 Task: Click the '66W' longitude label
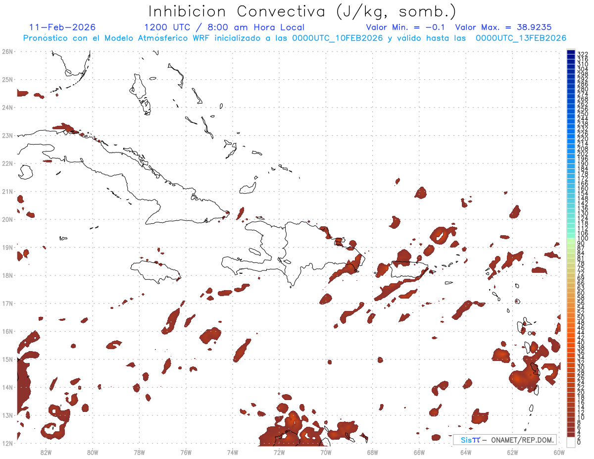click(x=419, y=452)
